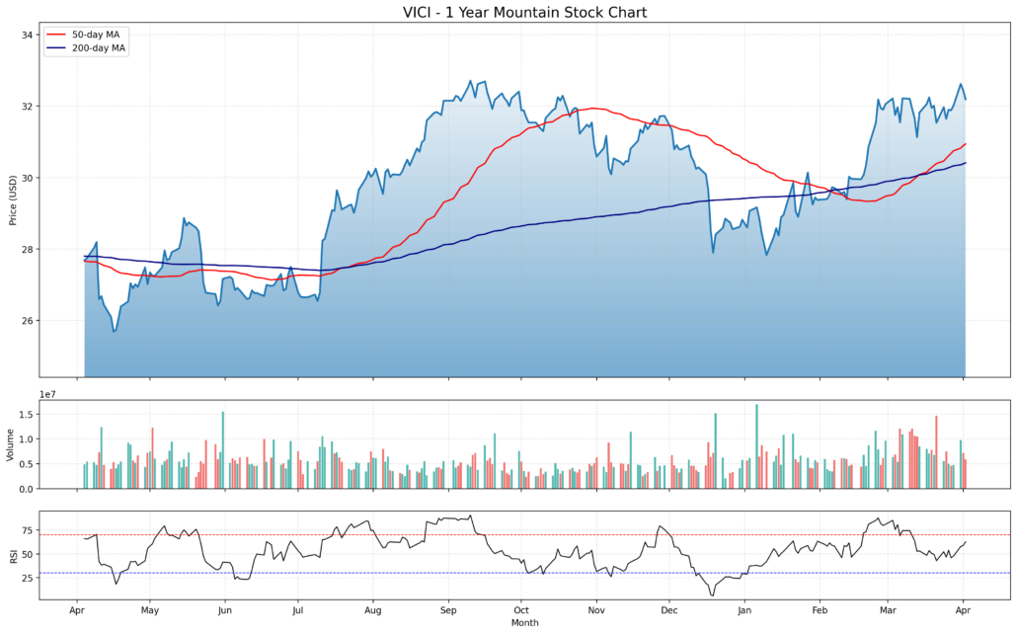
Task: Click the Apr tick label following Mar
Action: (x=963, y=610)
